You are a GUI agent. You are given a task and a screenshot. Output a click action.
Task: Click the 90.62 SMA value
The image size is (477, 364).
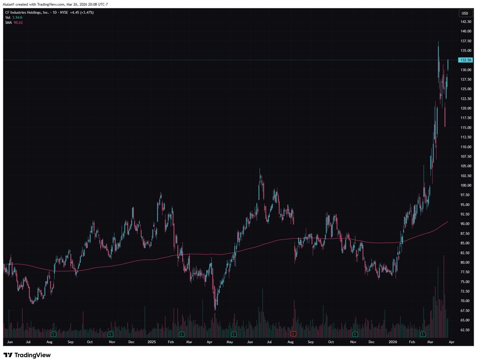[18, 23]
